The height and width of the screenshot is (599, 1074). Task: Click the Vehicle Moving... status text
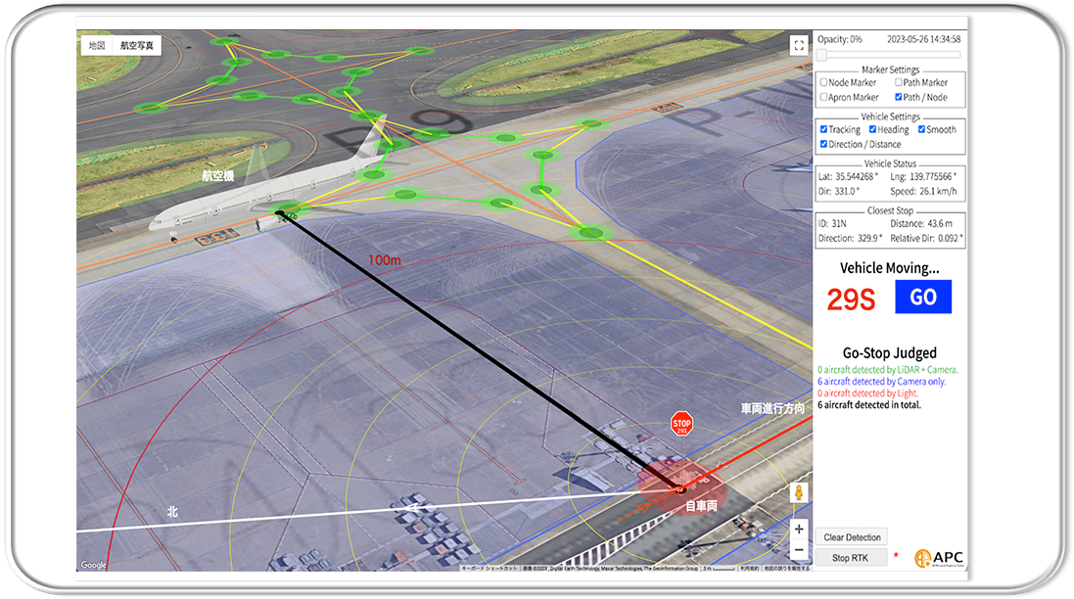889,268
